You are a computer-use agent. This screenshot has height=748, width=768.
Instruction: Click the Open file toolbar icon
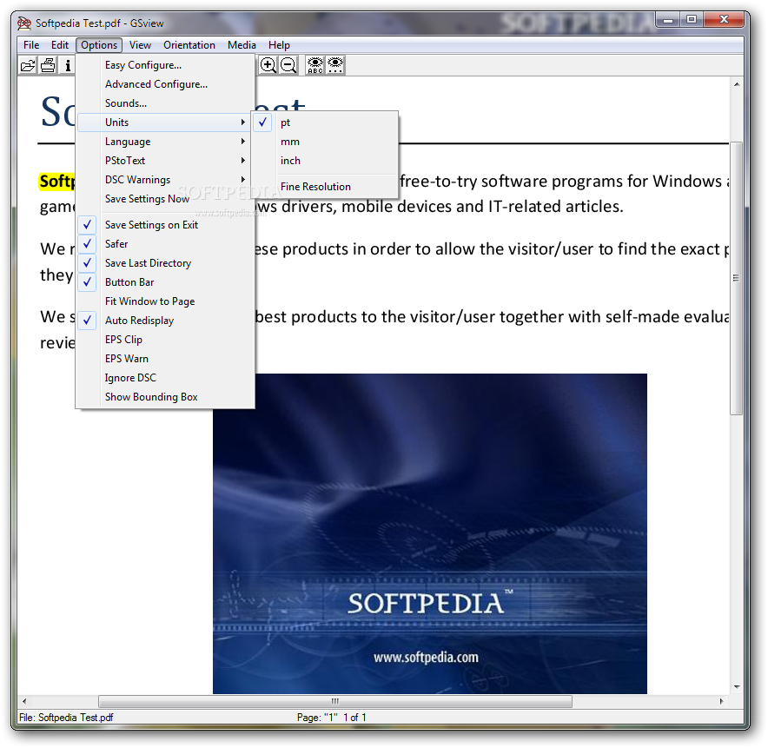click(x=28, y=65)
